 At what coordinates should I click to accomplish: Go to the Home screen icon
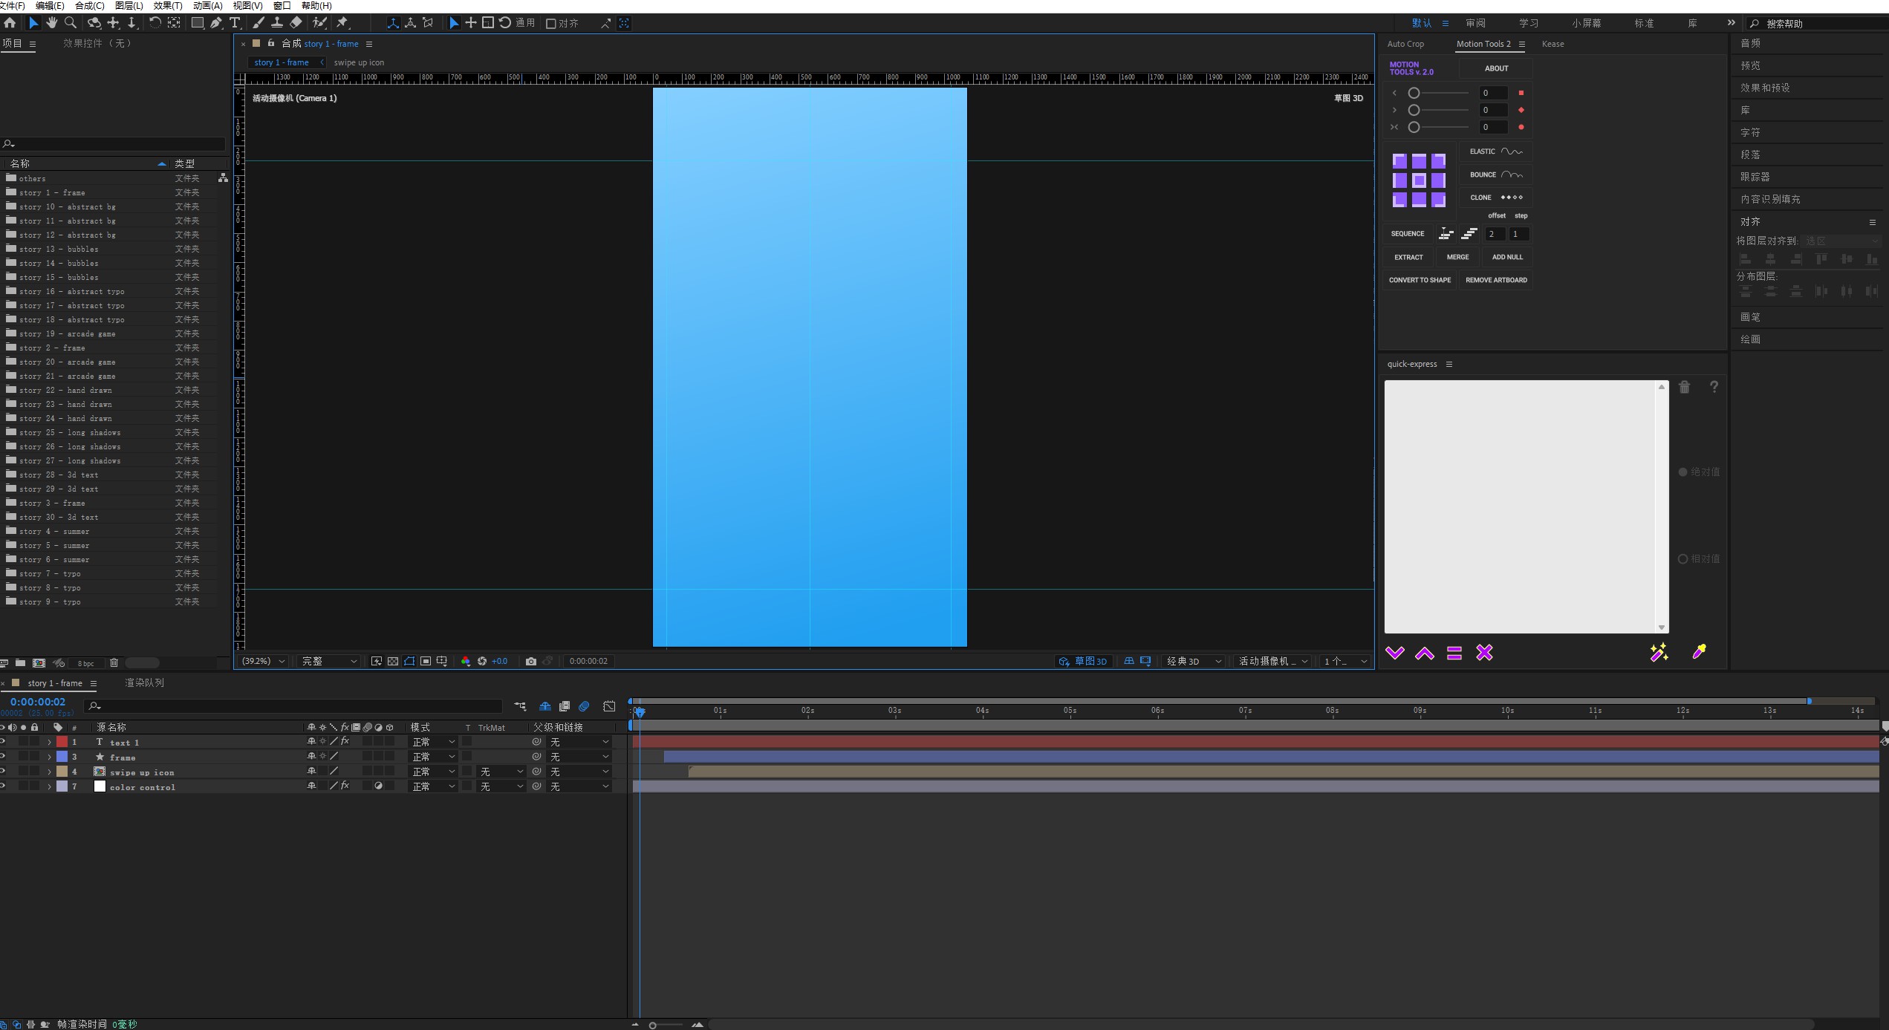point(10,23)
